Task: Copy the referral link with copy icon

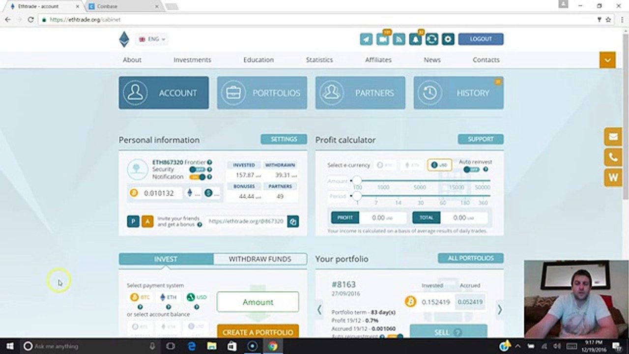Action: pyautogui.click(x=293, y=222)
